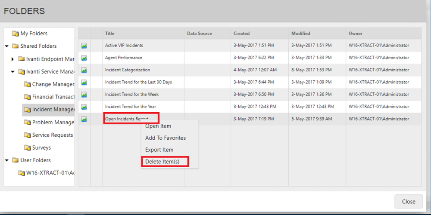The height and width of the screenshot is (215, 431).
Task: Click created date 3-May-2017 7:19 PM
Action: tap(254, 119)
